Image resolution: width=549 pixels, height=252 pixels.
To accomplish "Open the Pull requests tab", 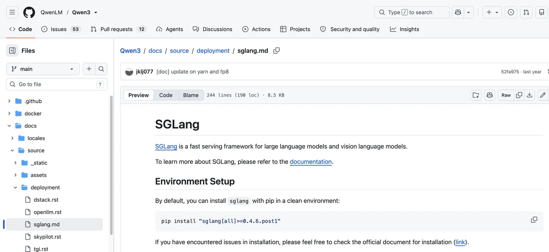I will click(118, 29).
